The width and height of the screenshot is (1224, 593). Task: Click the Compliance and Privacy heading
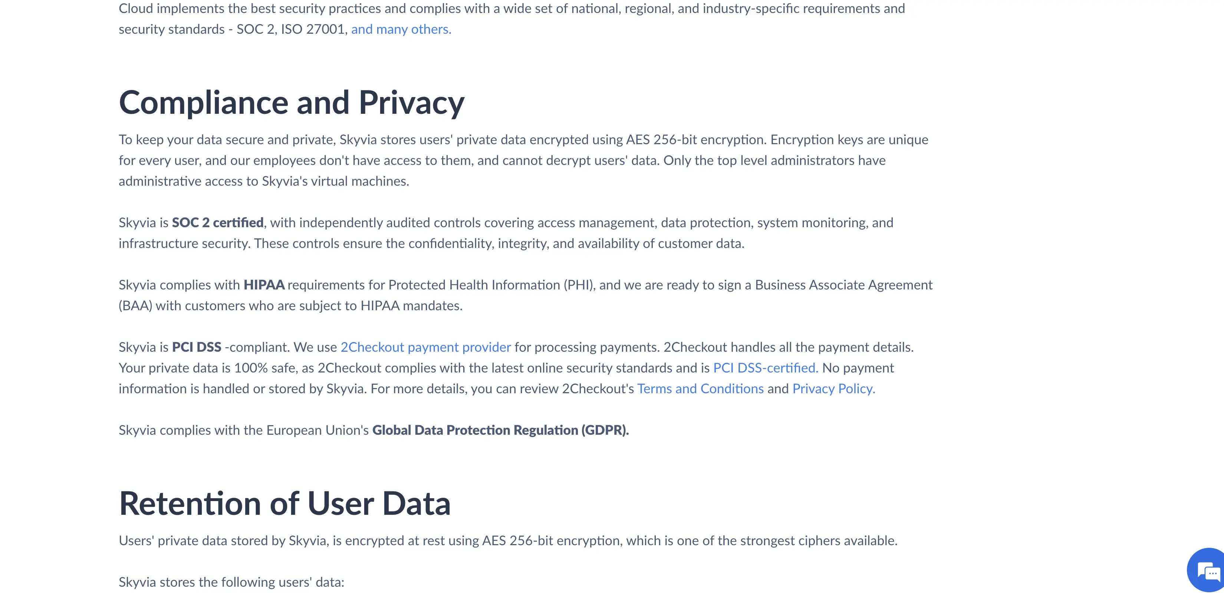coord(291,103)
